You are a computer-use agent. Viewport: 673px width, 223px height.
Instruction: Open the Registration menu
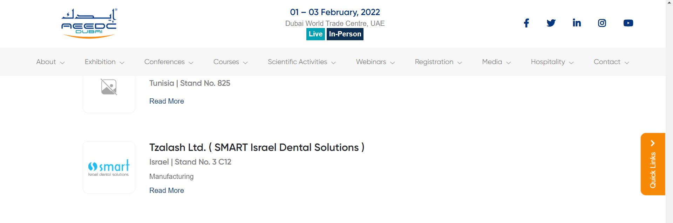pos(439,62)
